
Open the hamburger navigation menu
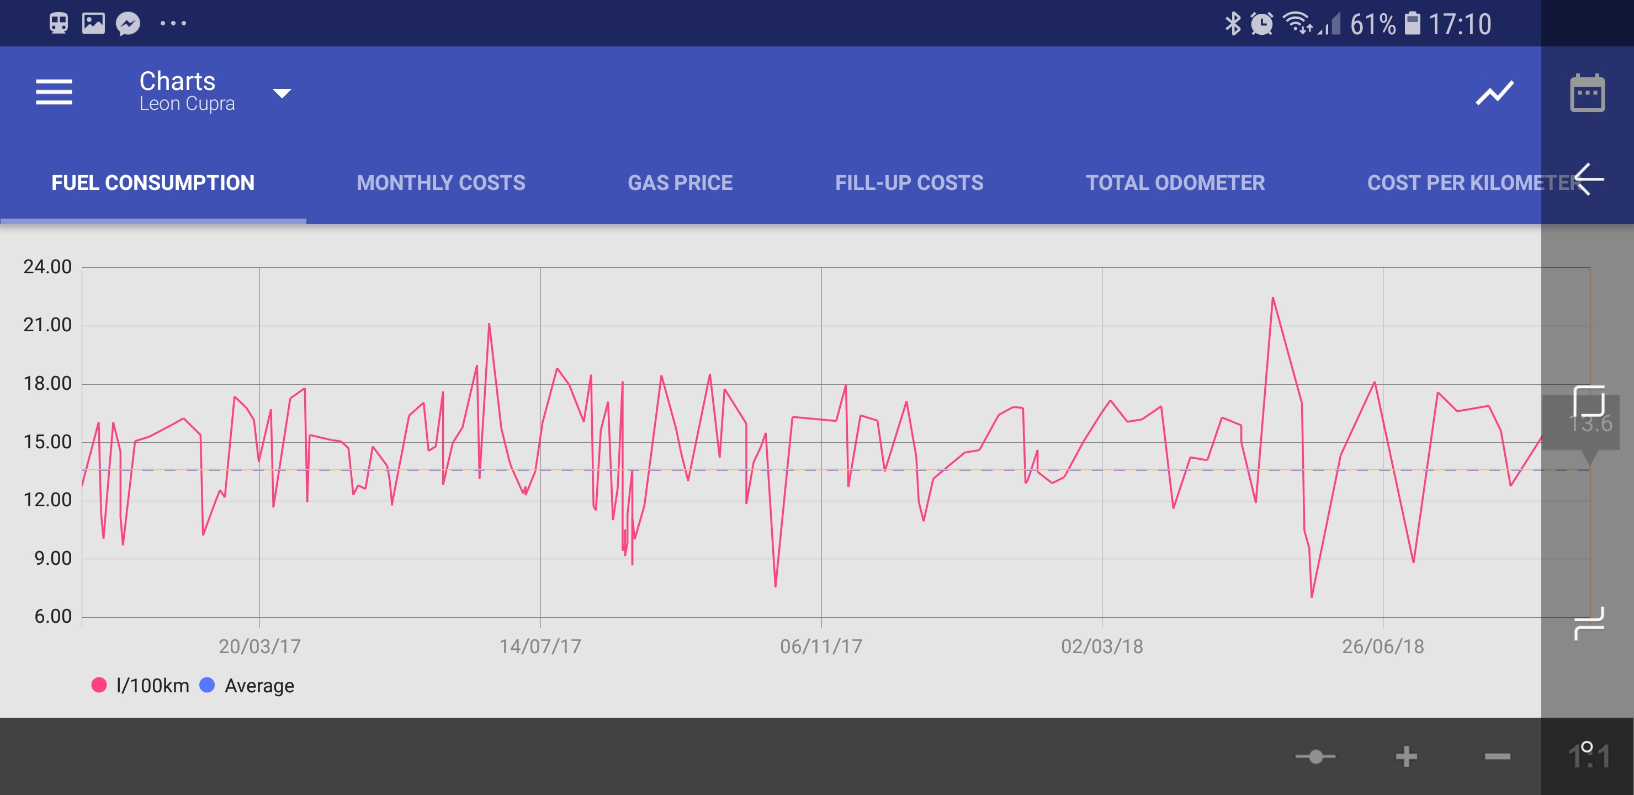coord(54,93)
